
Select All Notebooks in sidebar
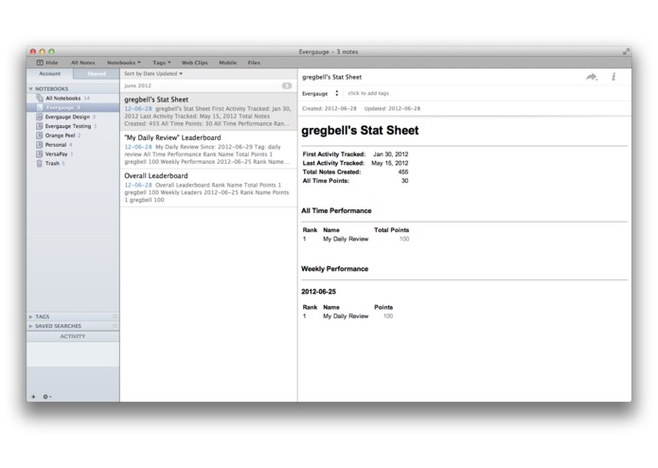click(73, 99)
